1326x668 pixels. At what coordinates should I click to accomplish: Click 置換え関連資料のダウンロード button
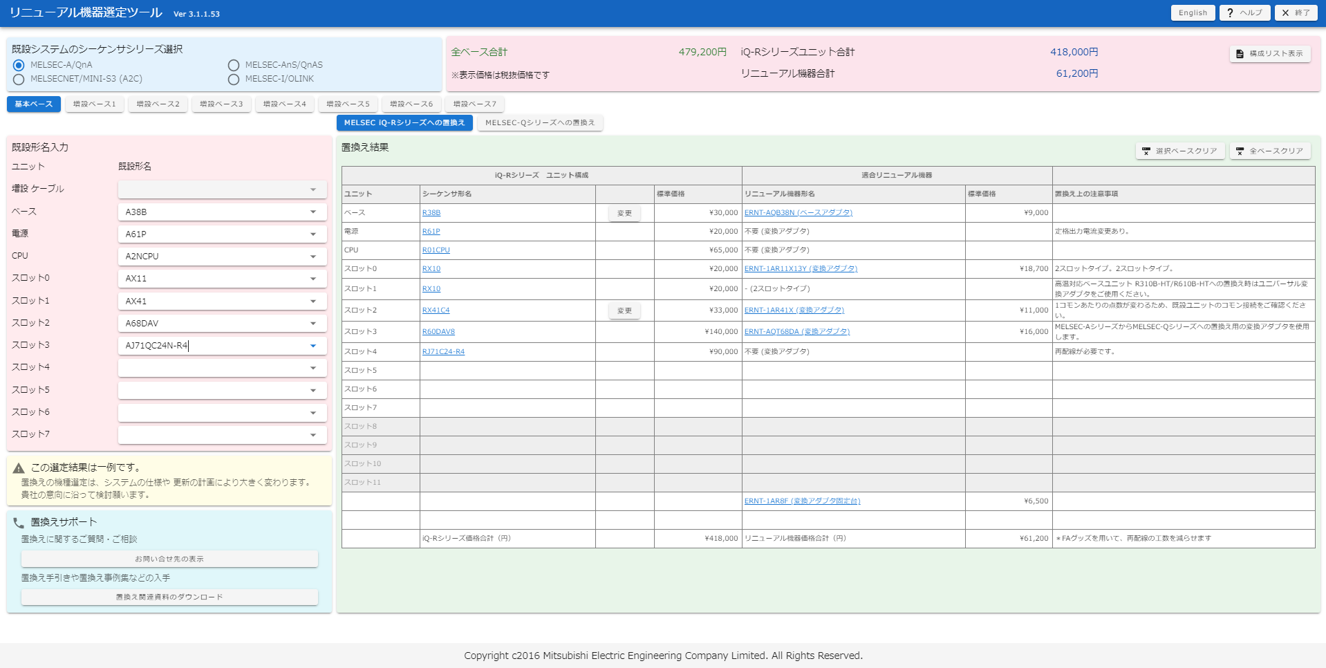point(169,597)
